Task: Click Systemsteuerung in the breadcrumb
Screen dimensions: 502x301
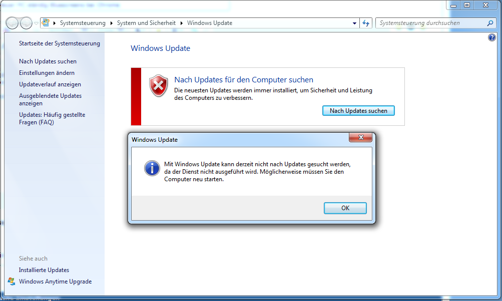Action: (x=83, y=23)
